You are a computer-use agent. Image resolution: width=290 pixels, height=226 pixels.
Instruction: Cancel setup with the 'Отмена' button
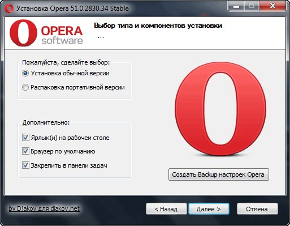tap(257, 209)
